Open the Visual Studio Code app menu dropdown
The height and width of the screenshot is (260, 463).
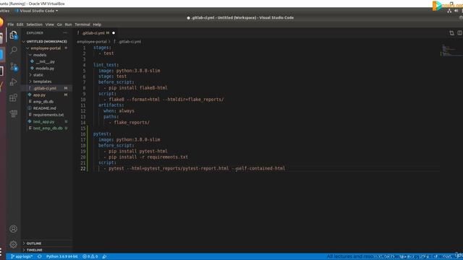pyautogui.click(x=36, y=11)
